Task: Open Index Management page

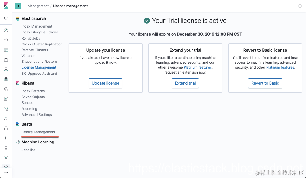Action: click(x=37, y=26)
